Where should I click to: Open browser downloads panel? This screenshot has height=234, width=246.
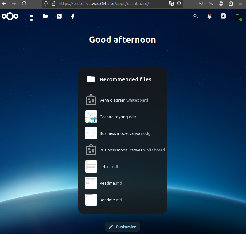211,3
